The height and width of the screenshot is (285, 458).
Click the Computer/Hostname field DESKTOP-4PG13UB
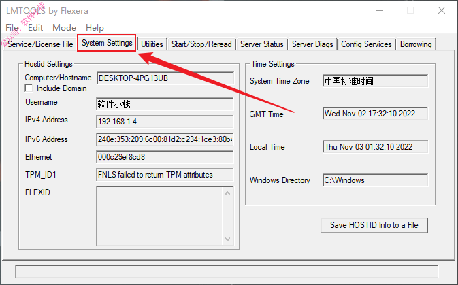[165, 78]
